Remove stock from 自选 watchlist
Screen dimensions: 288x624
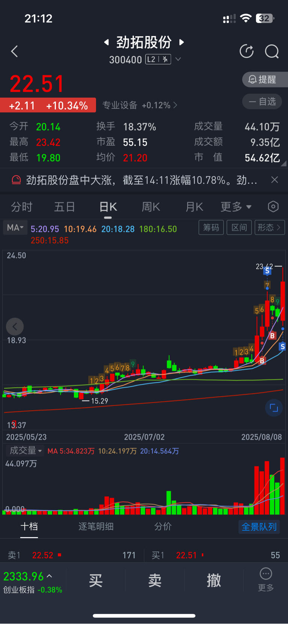(262, 101)
